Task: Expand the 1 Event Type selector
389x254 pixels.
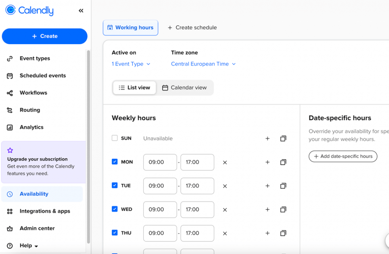Action: [x=131, y=64]
